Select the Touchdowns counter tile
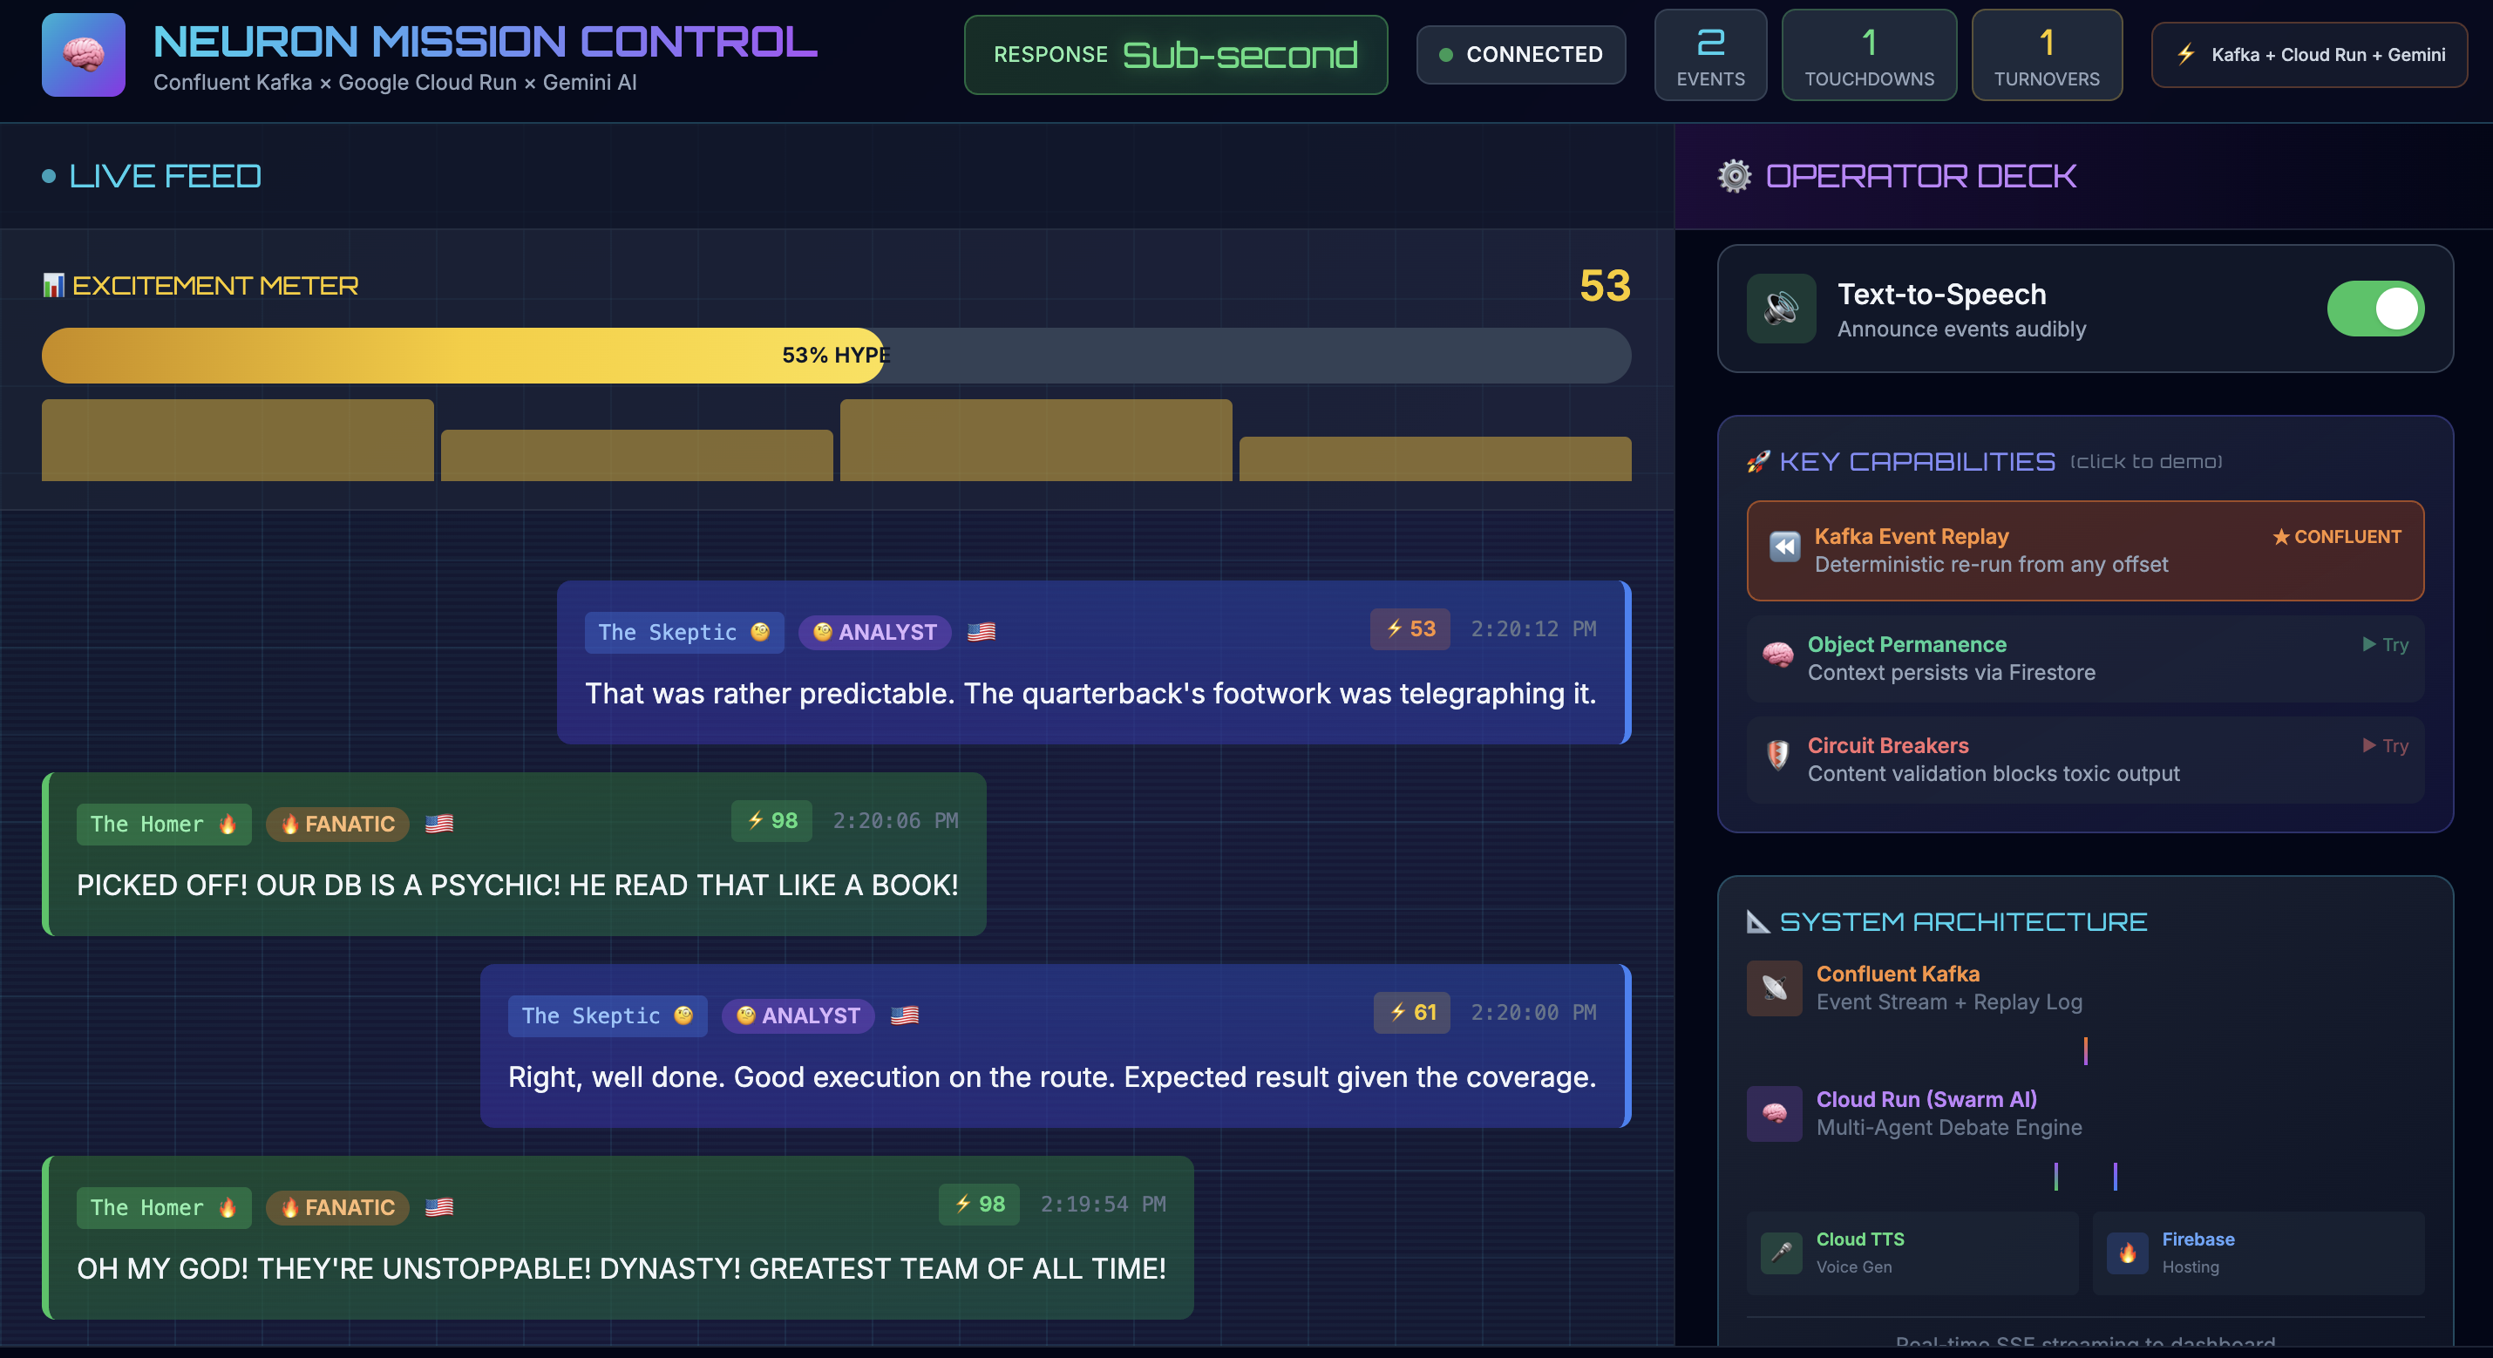Viewport: 2493px width, 1358px height. [x=1869, y=55]
